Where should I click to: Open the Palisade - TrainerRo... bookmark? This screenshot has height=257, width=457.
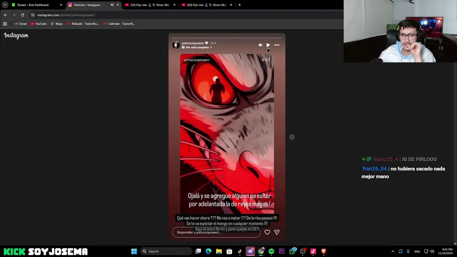click(82, 24)
